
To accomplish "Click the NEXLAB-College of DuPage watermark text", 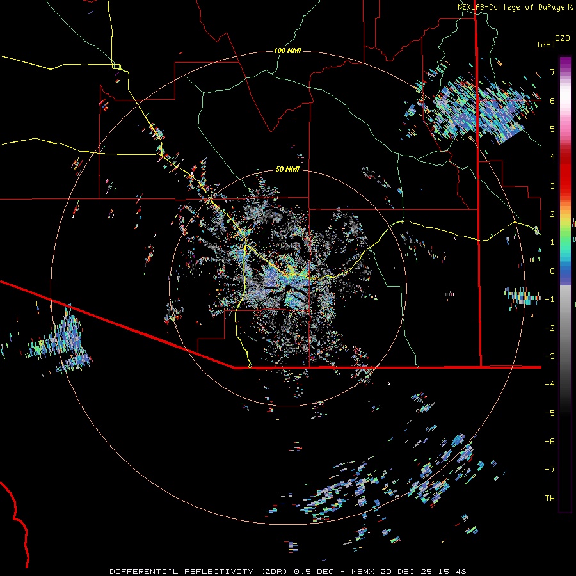I will pyautogui.click(x=515, y=7).
